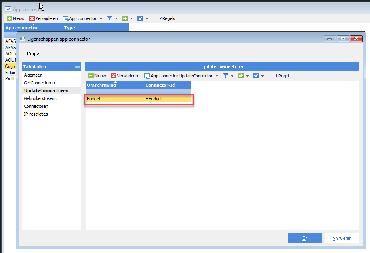Expand the export dropdown arrow in the background toolbar
The width and height of the screenshot is (370, 253).
[x=132, y=18]
